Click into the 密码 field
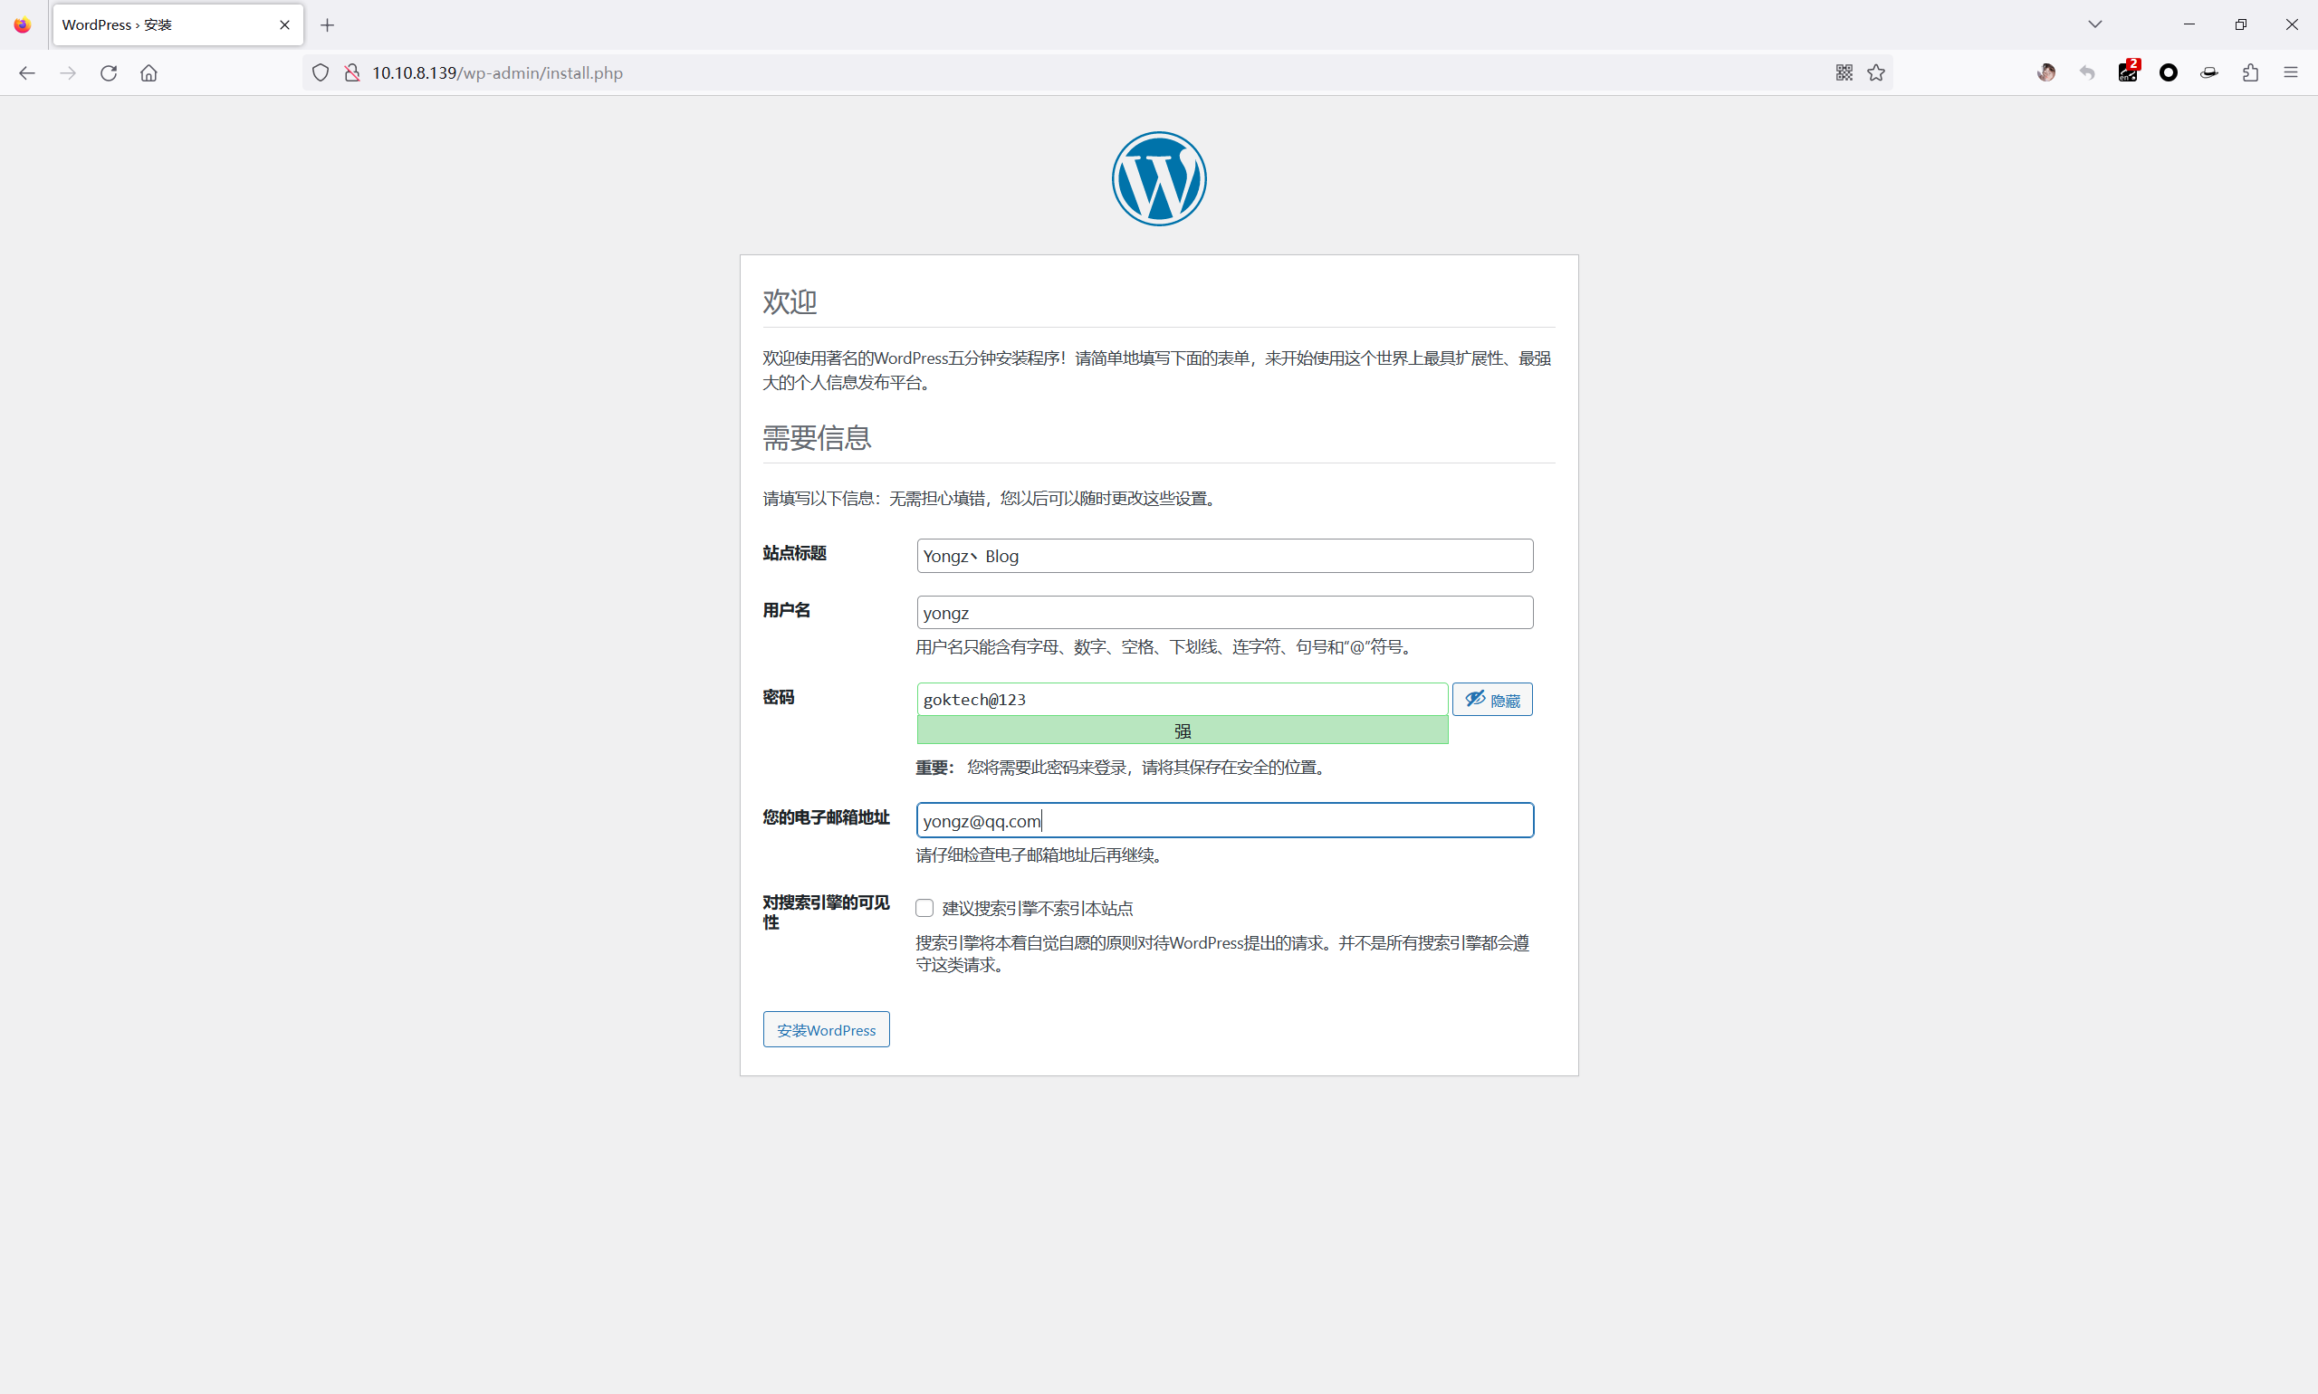 [1182, 699]
